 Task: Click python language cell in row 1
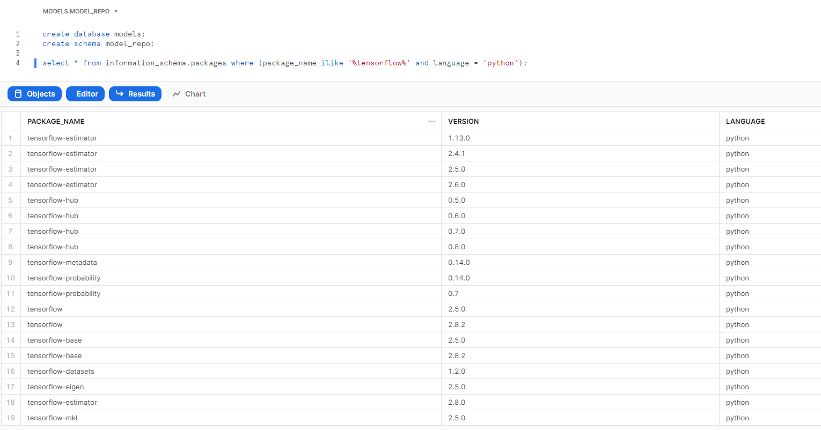(x=770, y=138)
